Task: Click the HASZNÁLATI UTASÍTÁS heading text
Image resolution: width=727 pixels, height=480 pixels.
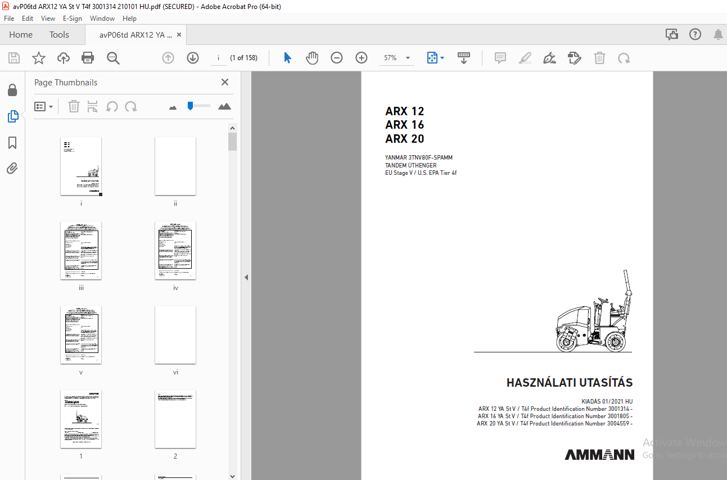Action: 570,383
